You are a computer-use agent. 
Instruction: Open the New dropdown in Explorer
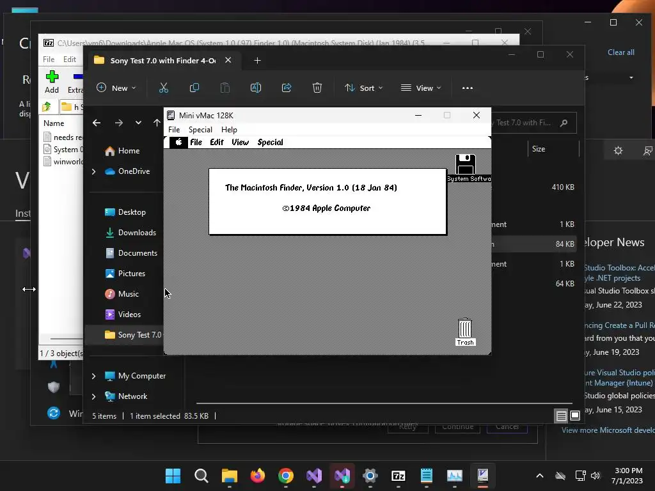116,88
